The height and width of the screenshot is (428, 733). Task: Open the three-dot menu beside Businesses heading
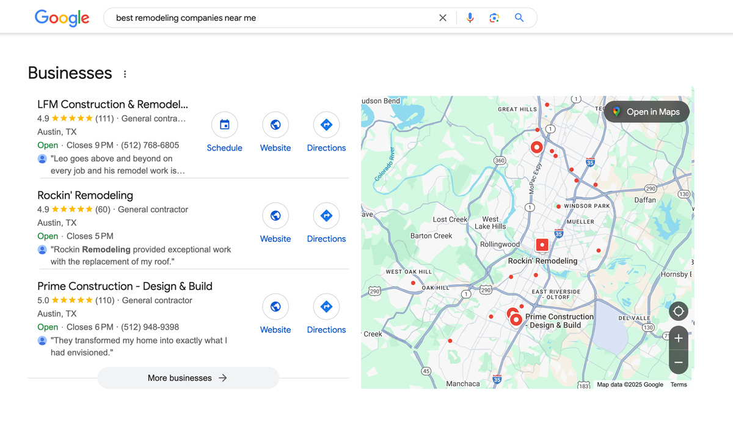[x=125, y=73]
